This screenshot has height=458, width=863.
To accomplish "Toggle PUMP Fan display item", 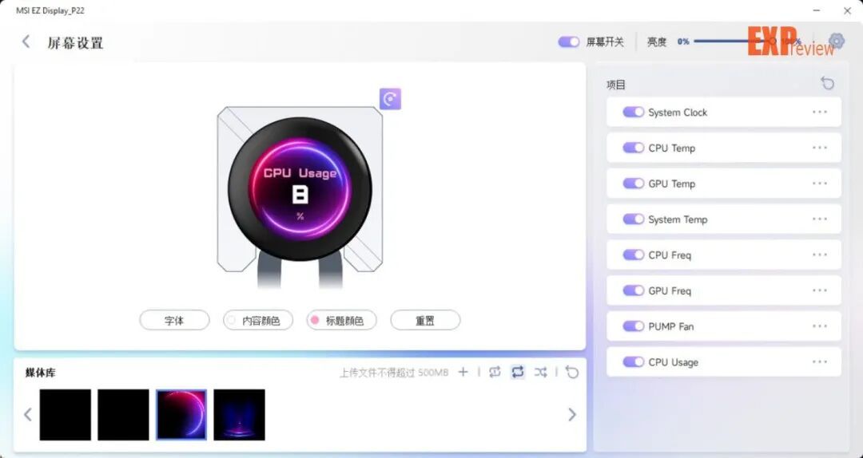I will (x=633, y=326).
